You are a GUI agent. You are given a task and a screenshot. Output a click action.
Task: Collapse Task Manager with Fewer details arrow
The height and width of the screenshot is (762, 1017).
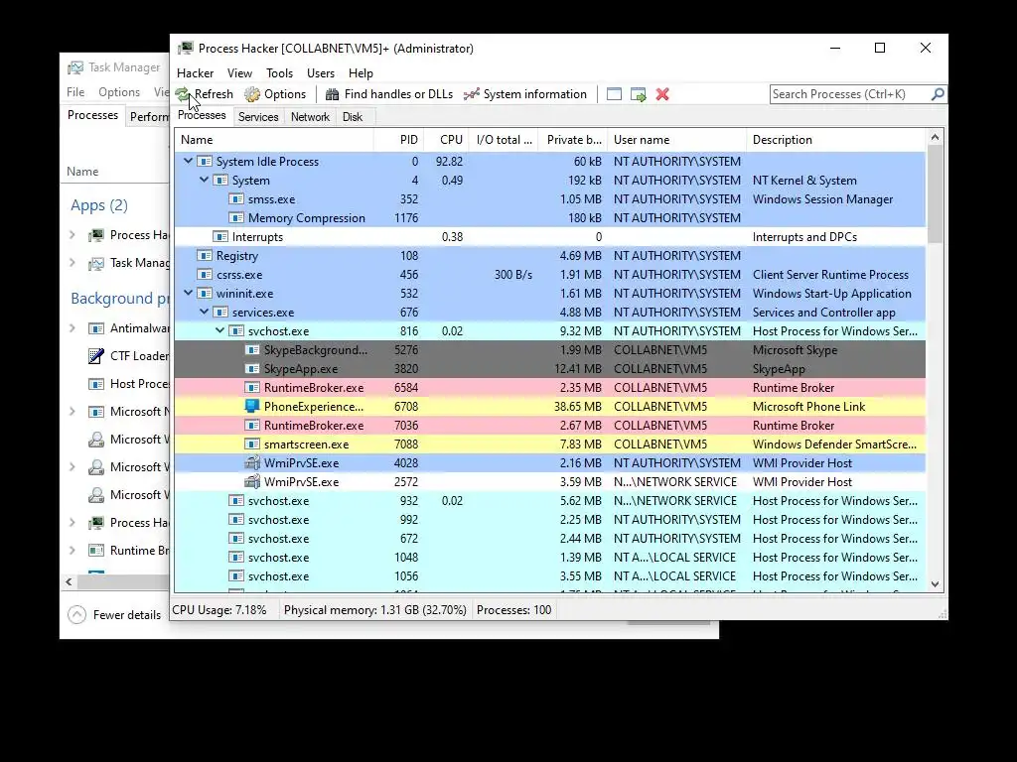coord(76,614)
